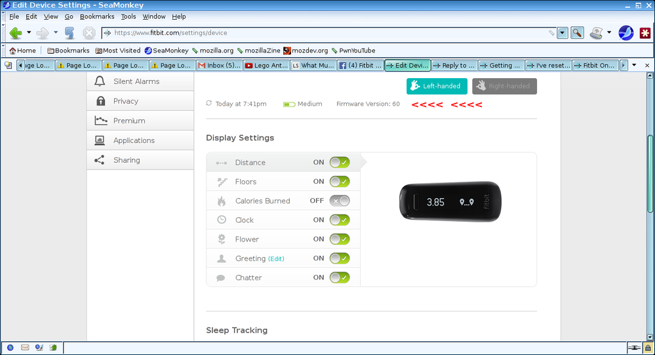Click the Chatter speech bubble icon

[x=221, y=278]
